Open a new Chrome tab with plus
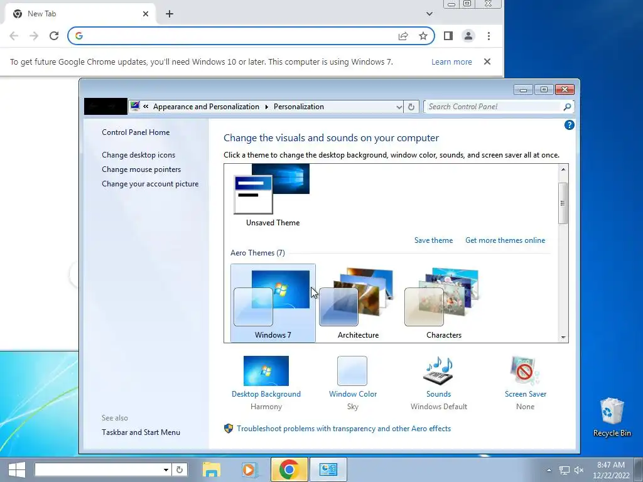The height and width of the screenshot is (482, 643). point(170,14)
